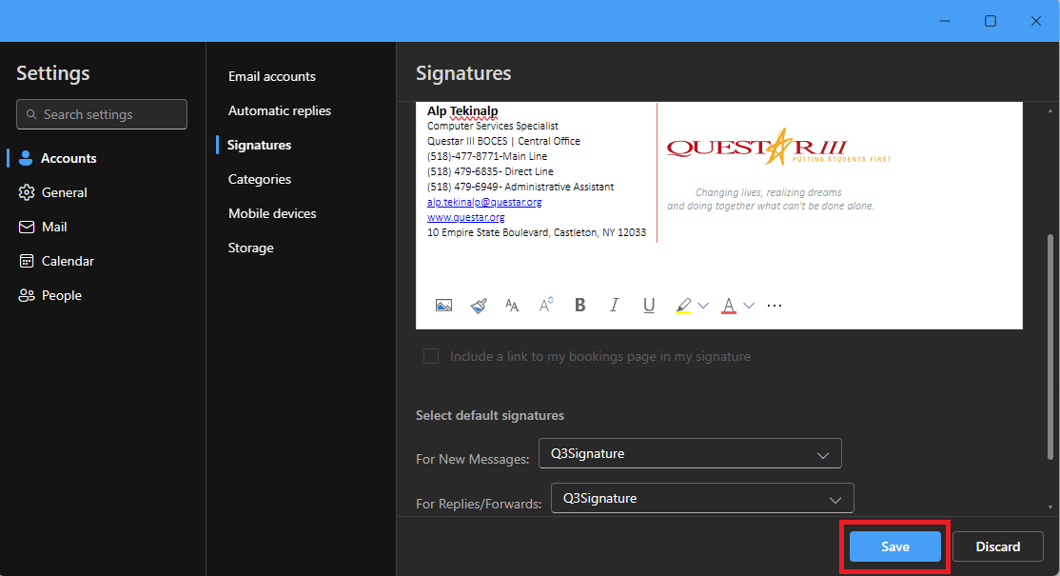Click the search magnifier icon
1060x576 pixels.
(x=31, y=114)
